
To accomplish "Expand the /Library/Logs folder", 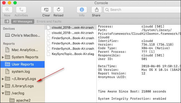I will [x=3, y=86].
